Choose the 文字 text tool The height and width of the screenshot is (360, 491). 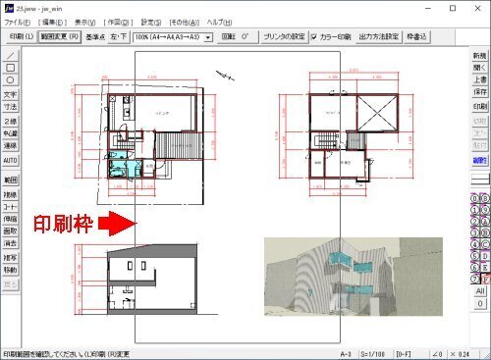(10, 94)
